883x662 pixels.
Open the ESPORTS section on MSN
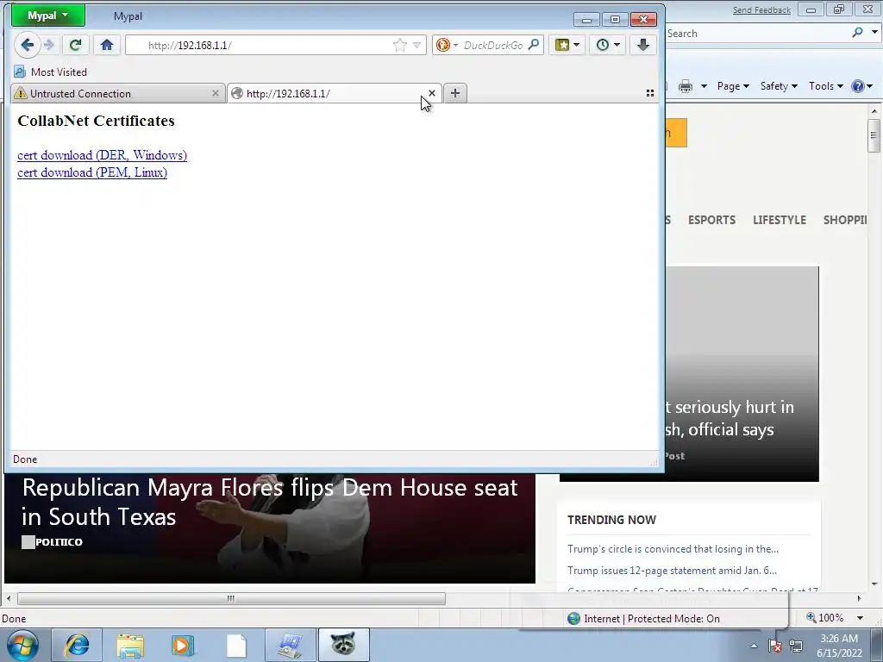pos(711,220)
